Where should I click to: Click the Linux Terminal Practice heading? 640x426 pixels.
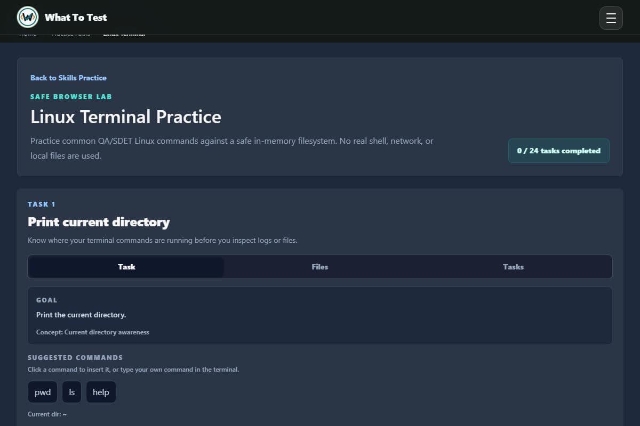126,117
